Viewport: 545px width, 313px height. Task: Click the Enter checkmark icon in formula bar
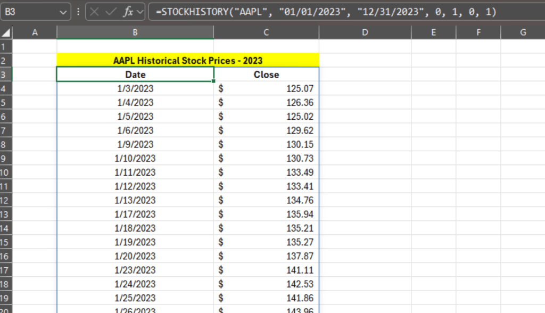(111, 12)
